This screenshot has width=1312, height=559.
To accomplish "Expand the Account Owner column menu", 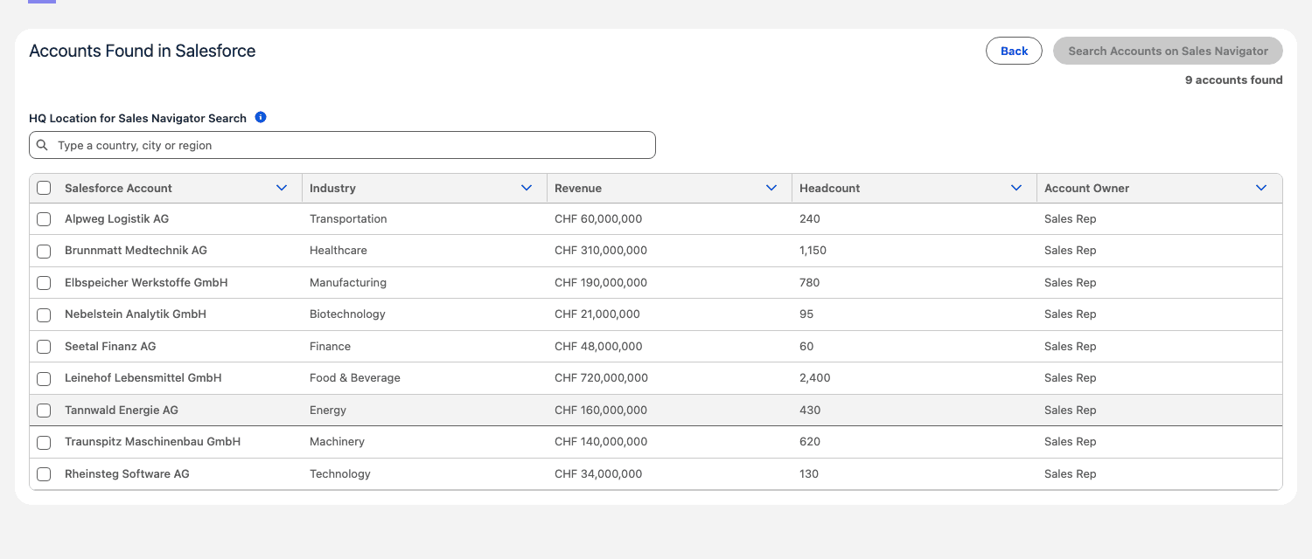I will (x=1261, y=188).
